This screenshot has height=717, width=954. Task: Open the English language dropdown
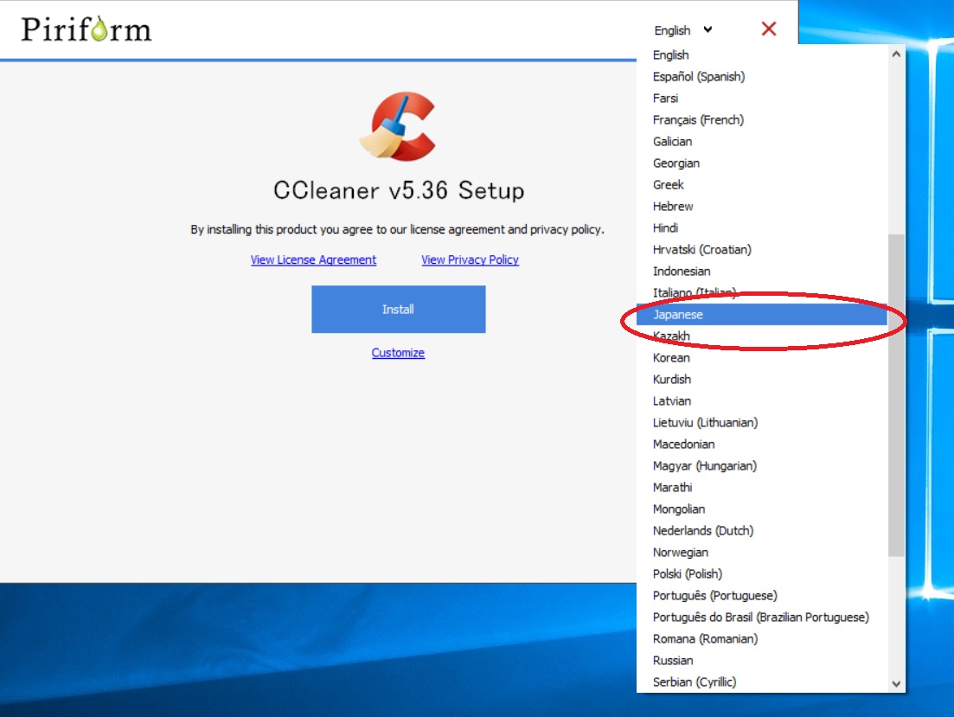coord(682,29)
